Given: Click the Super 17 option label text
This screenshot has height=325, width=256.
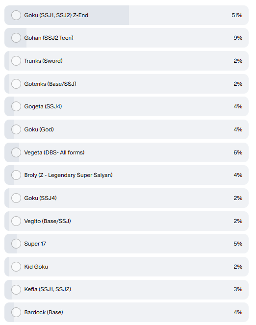Looking at the screenshot, I should click(35, 244).
